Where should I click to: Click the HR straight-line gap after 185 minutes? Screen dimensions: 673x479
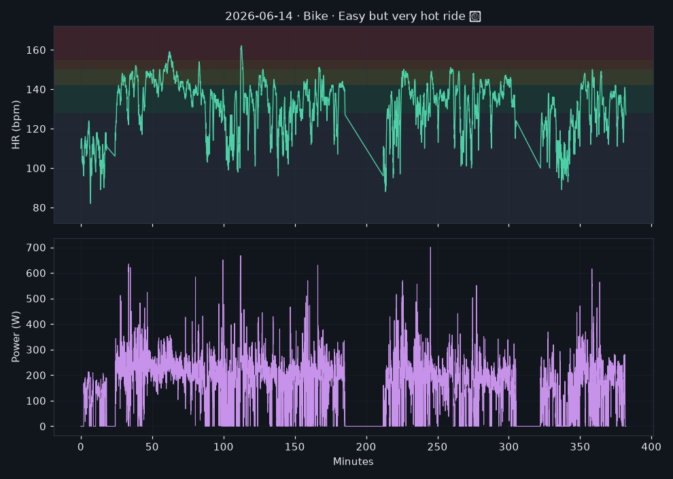click(x=364, y=145)
